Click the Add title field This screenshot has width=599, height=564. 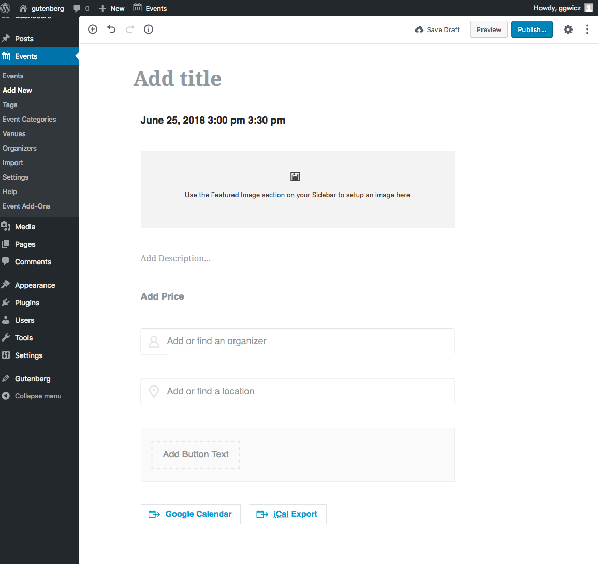[178, 79]
